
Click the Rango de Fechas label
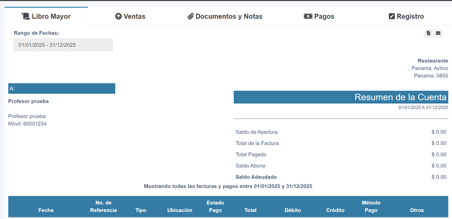coord(36,33)
